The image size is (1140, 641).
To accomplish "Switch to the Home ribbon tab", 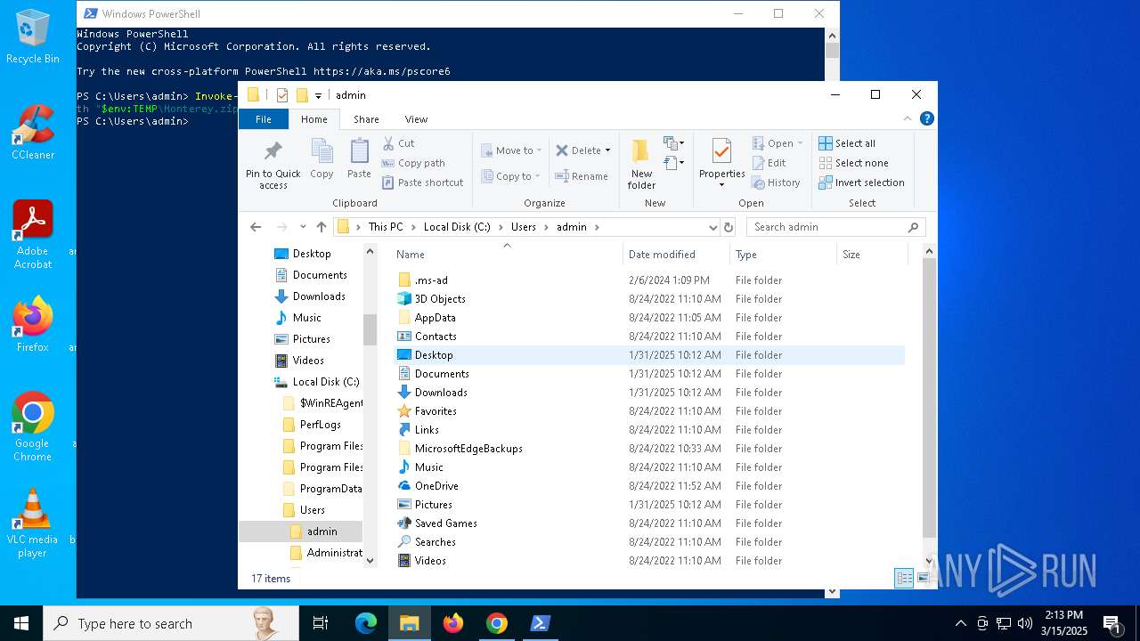I will (x=314, y=118).
